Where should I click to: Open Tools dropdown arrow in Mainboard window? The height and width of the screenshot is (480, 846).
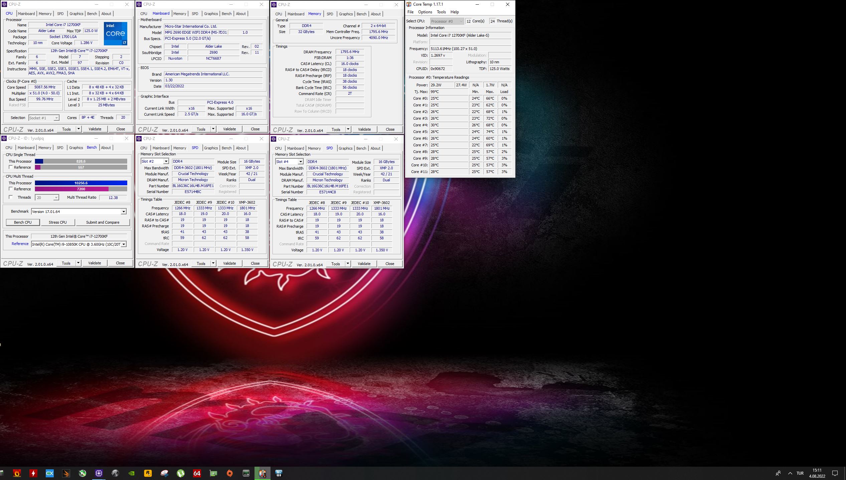(x=213, y=129)
